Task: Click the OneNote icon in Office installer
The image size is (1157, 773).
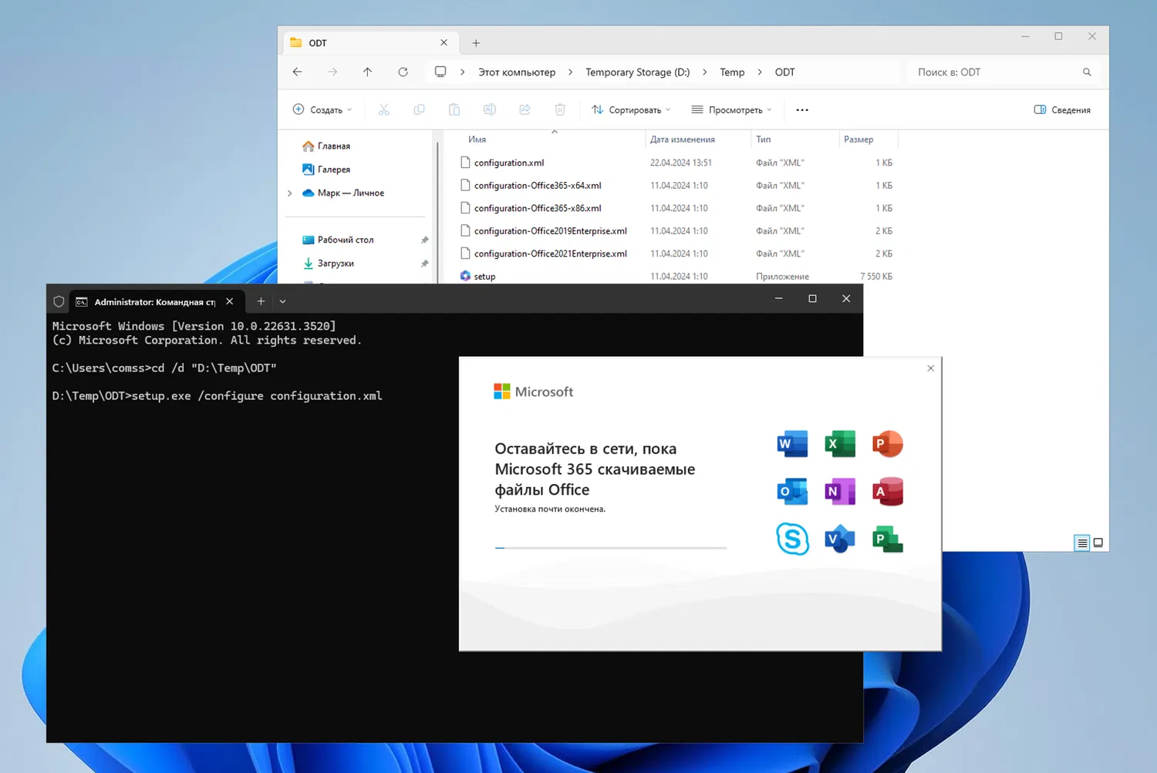Action: coord(840,492)
